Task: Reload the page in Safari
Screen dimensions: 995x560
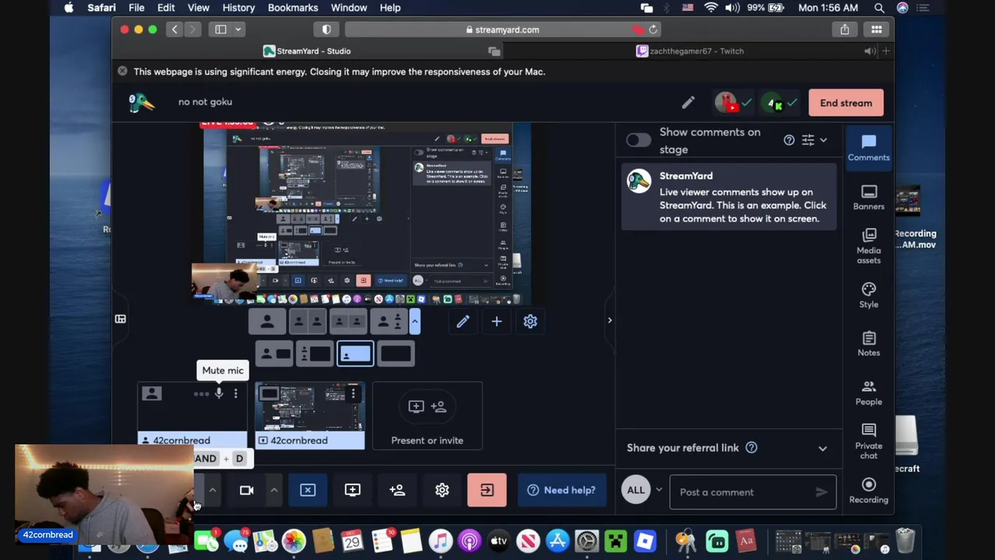Action: click(x=653, y=30)
